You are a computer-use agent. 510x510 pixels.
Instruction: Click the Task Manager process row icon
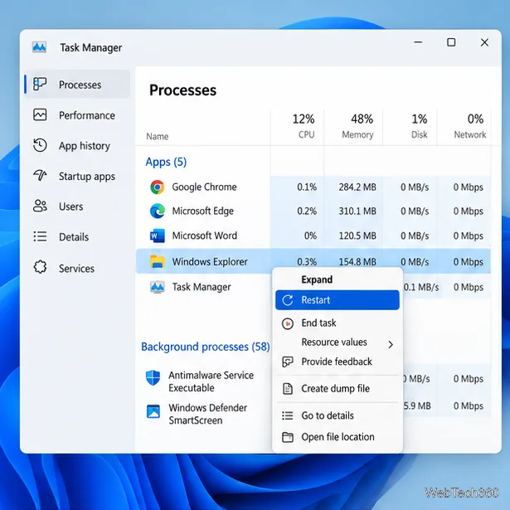point(157,287)
